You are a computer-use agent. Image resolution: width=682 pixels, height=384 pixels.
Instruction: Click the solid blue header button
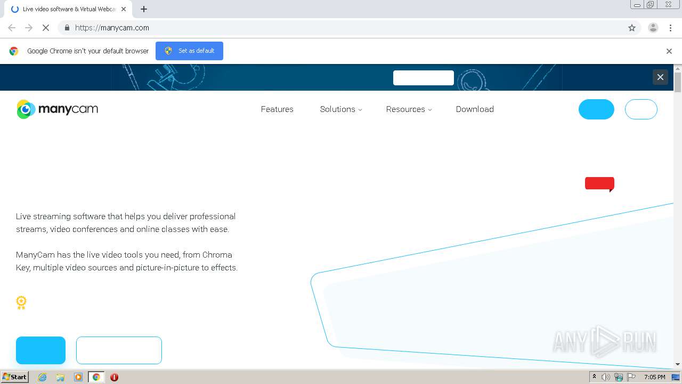pyautogui.click(x=596, y=109)
